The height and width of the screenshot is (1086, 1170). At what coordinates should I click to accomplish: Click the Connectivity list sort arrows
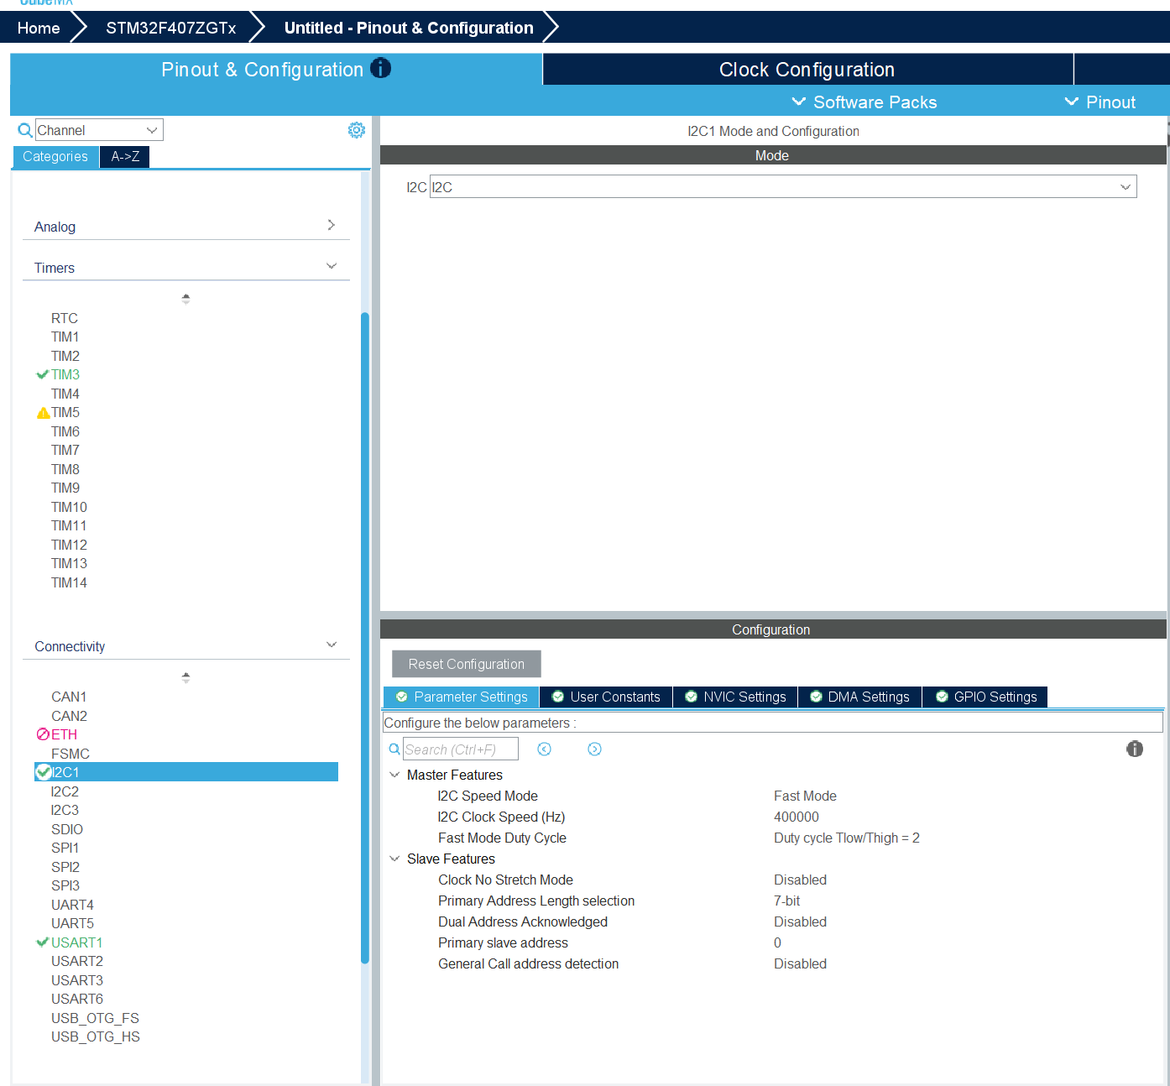(185, 677)
